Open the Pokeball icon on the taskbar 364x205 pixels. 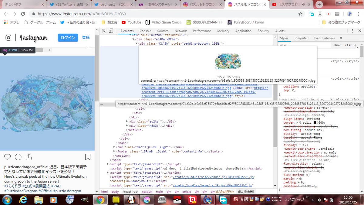pos(177,200)
